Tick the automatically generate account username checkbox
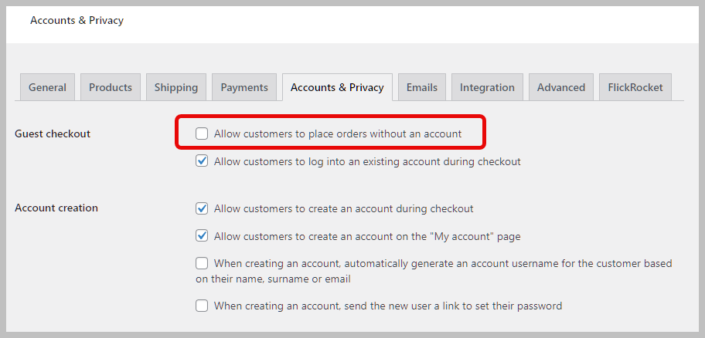The width and height of the screenshot is (705, 338). click(202, 263)
